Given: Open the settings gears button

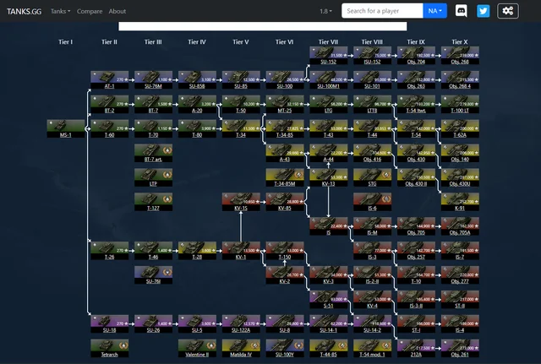Looking at the screenshot, I should (507, 11).
